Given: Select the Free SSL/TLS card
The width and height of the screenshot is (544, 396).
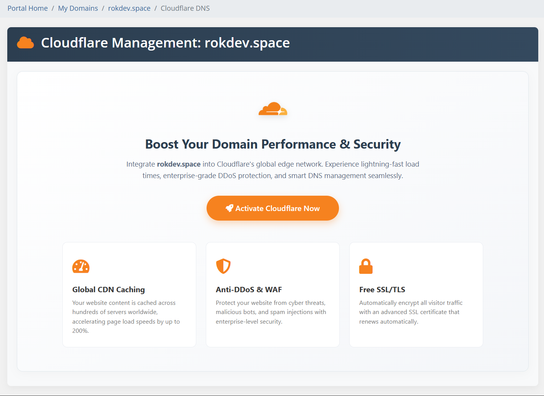Looking at the screenshot, I should [x=416, y=295].
